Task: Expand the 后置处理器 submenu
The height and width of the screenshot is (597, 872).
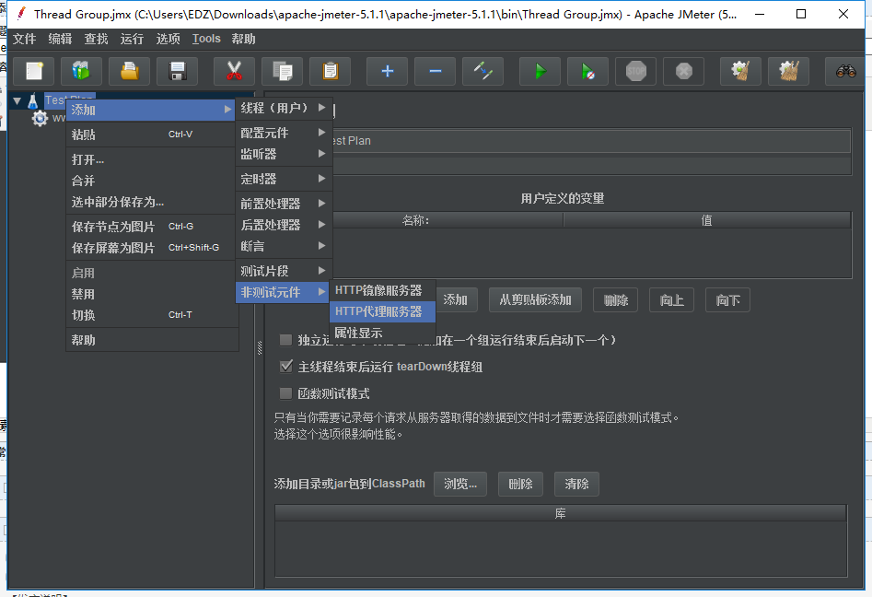Action: coord(284,224)
